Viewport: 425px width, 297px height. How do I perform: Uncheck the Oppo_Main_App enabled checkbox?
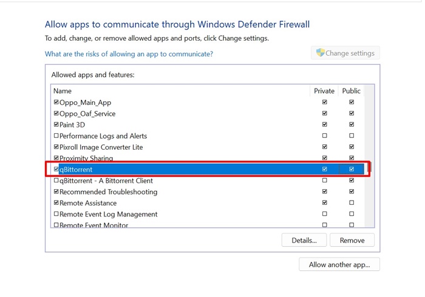[x=56, y=102]
